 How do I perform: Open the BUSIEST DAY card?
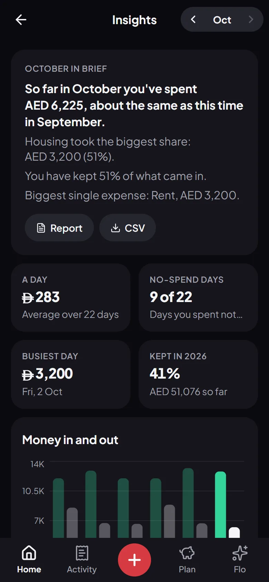(x=71, y=374)
